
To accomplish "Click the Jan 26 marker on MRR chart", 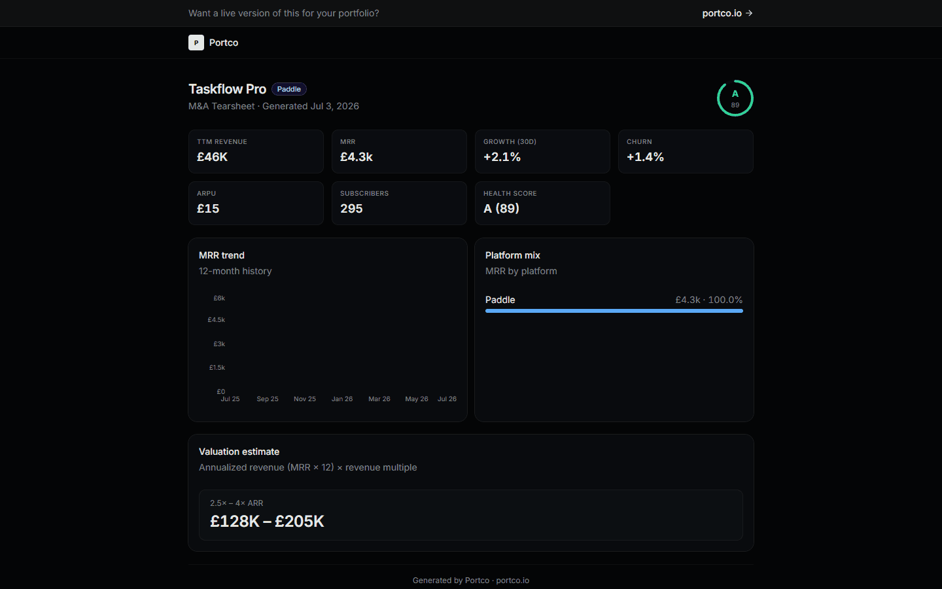I will [x=342, y=399].
